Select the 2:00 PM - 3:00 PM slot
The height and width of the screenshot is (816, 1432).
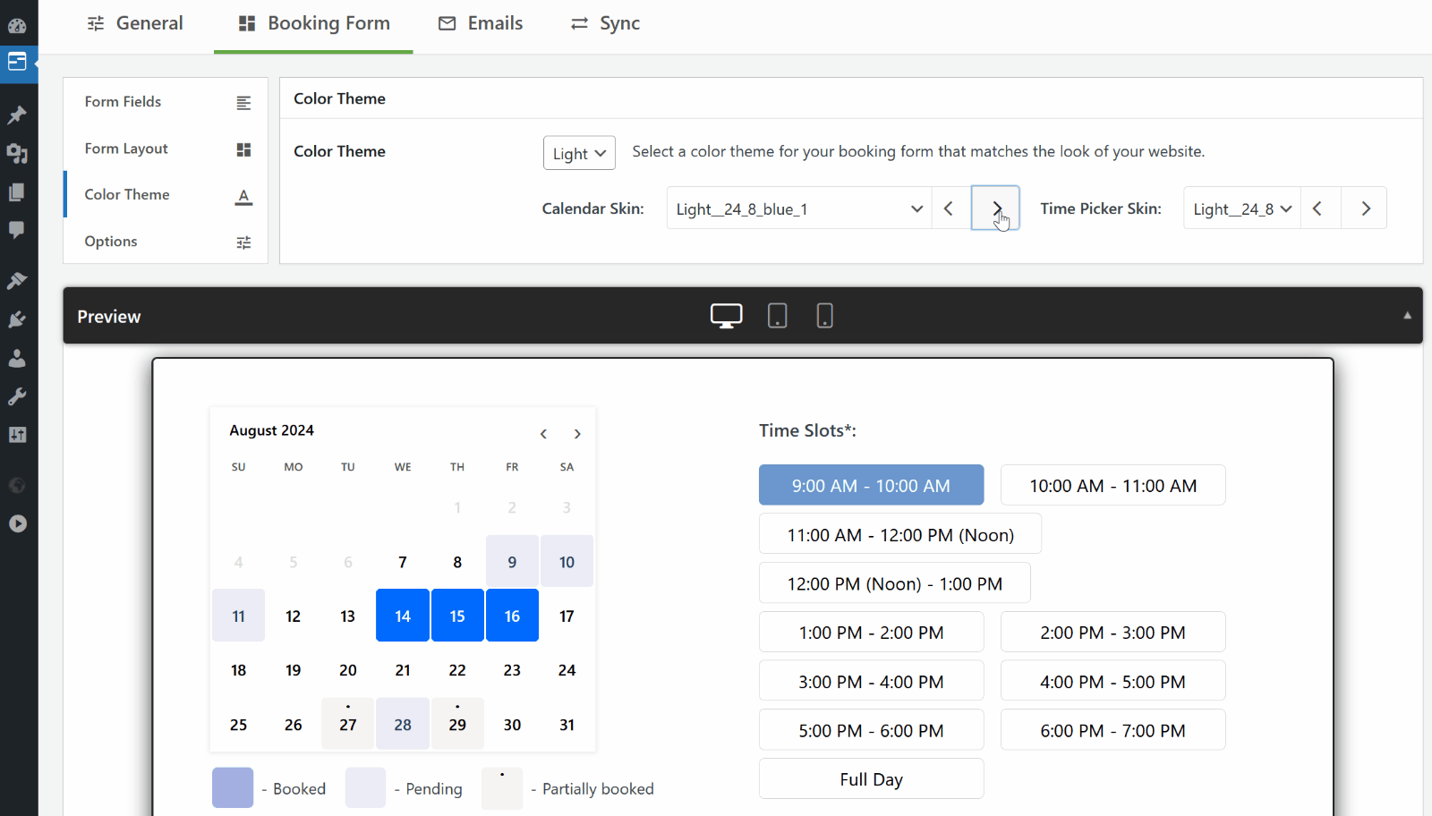[x=1112, y=633]
